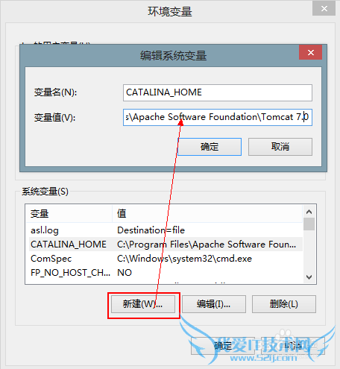Select the ComSpec variable row
The height and width of the screenshot is (369, 340).
point(166,259)
